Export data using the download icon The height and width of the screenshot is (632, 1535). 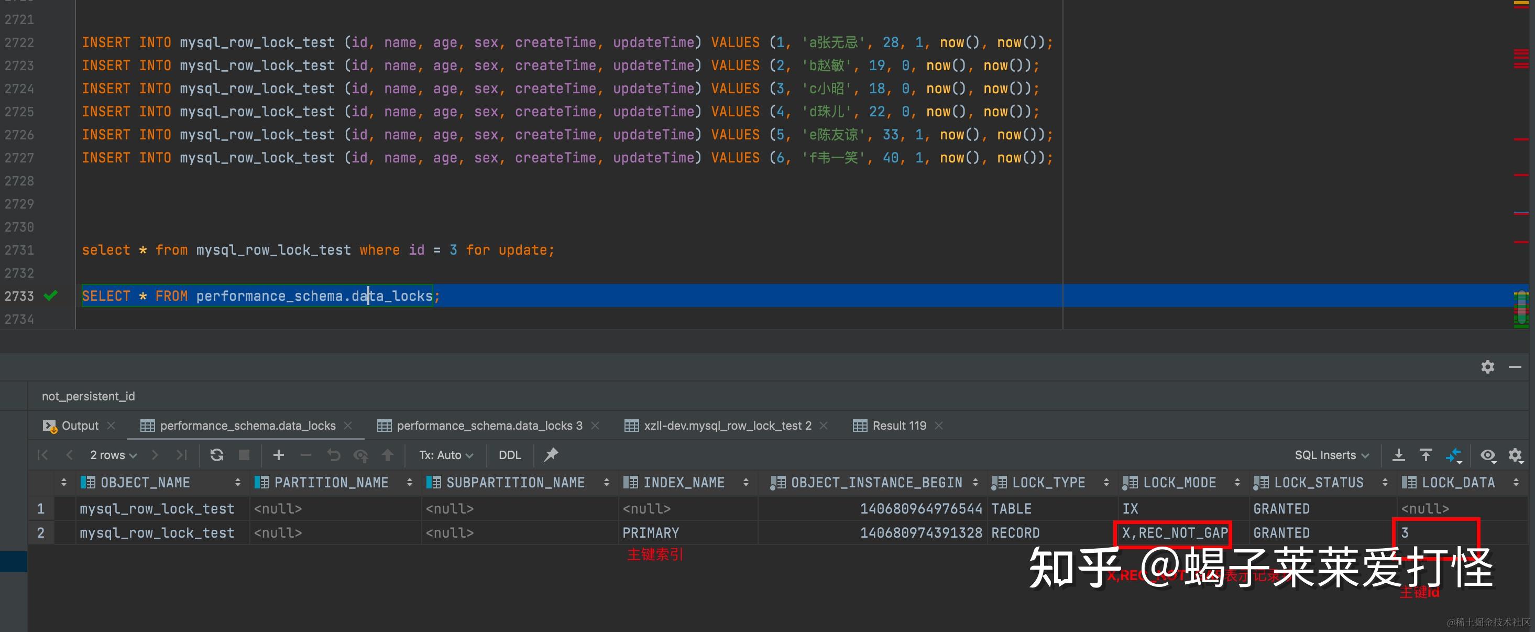coord(1399,455)
